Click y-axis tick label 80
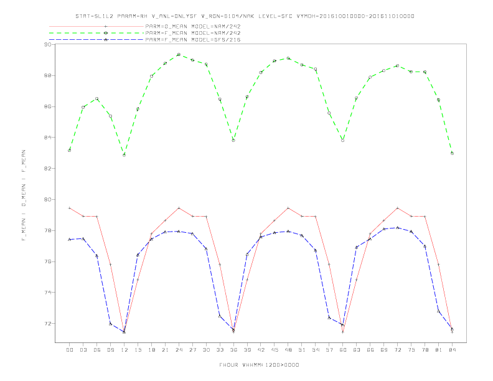493x381 pixels. click(x=48, y=200)
